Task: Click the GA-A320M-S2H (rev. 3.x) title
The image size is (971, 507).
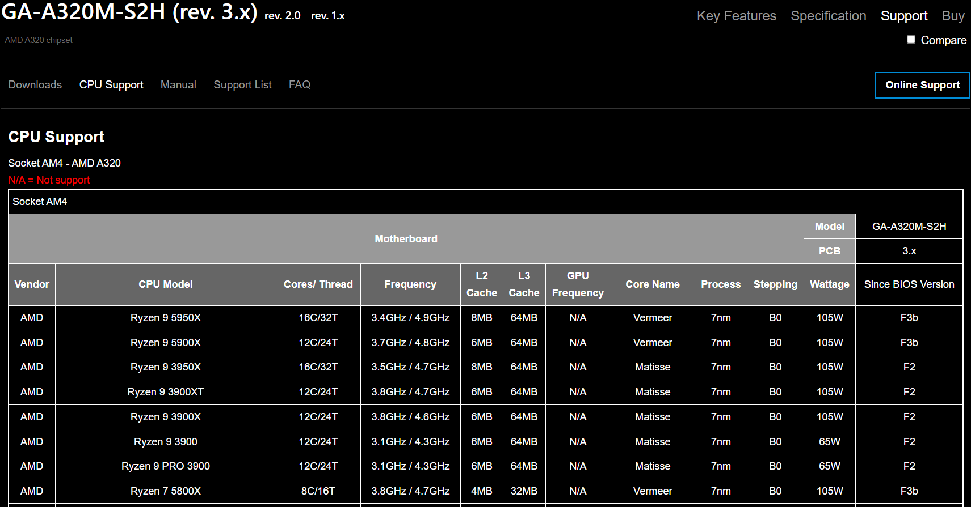Action: [129, 12]
